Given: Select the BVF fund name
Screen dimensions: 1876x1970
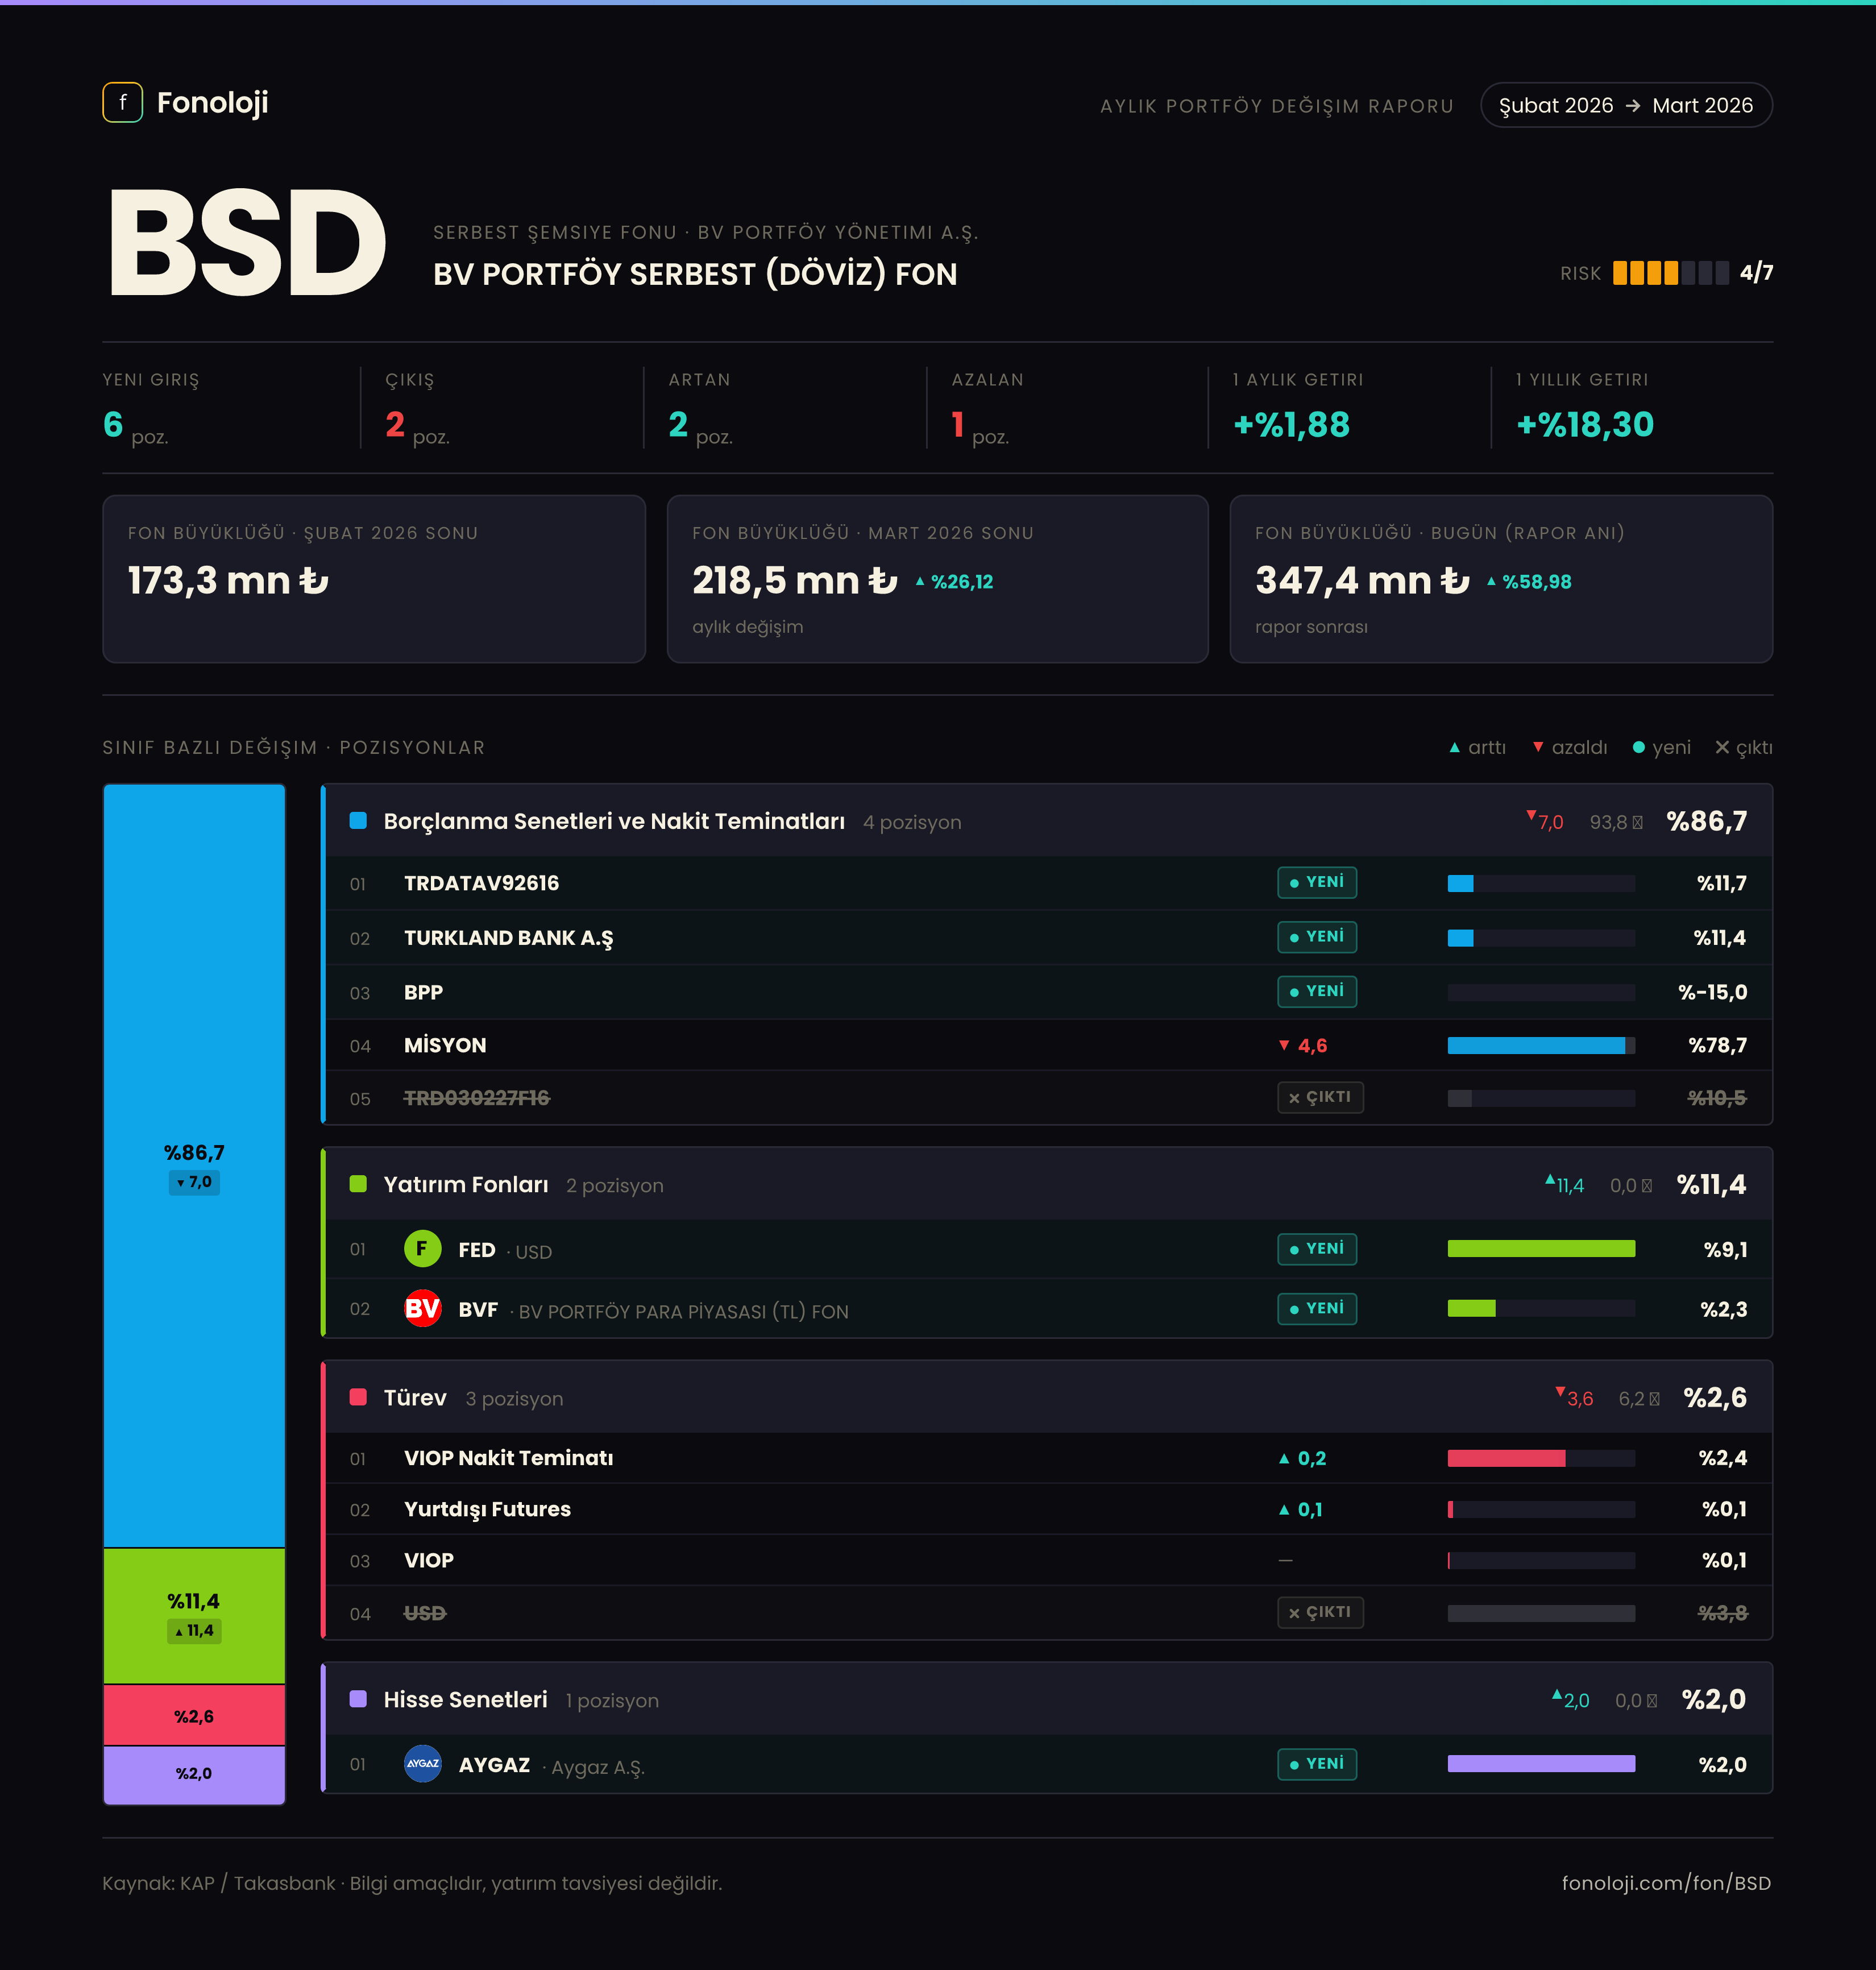Looking at the screenshot, I should (x=478, y=1310).
